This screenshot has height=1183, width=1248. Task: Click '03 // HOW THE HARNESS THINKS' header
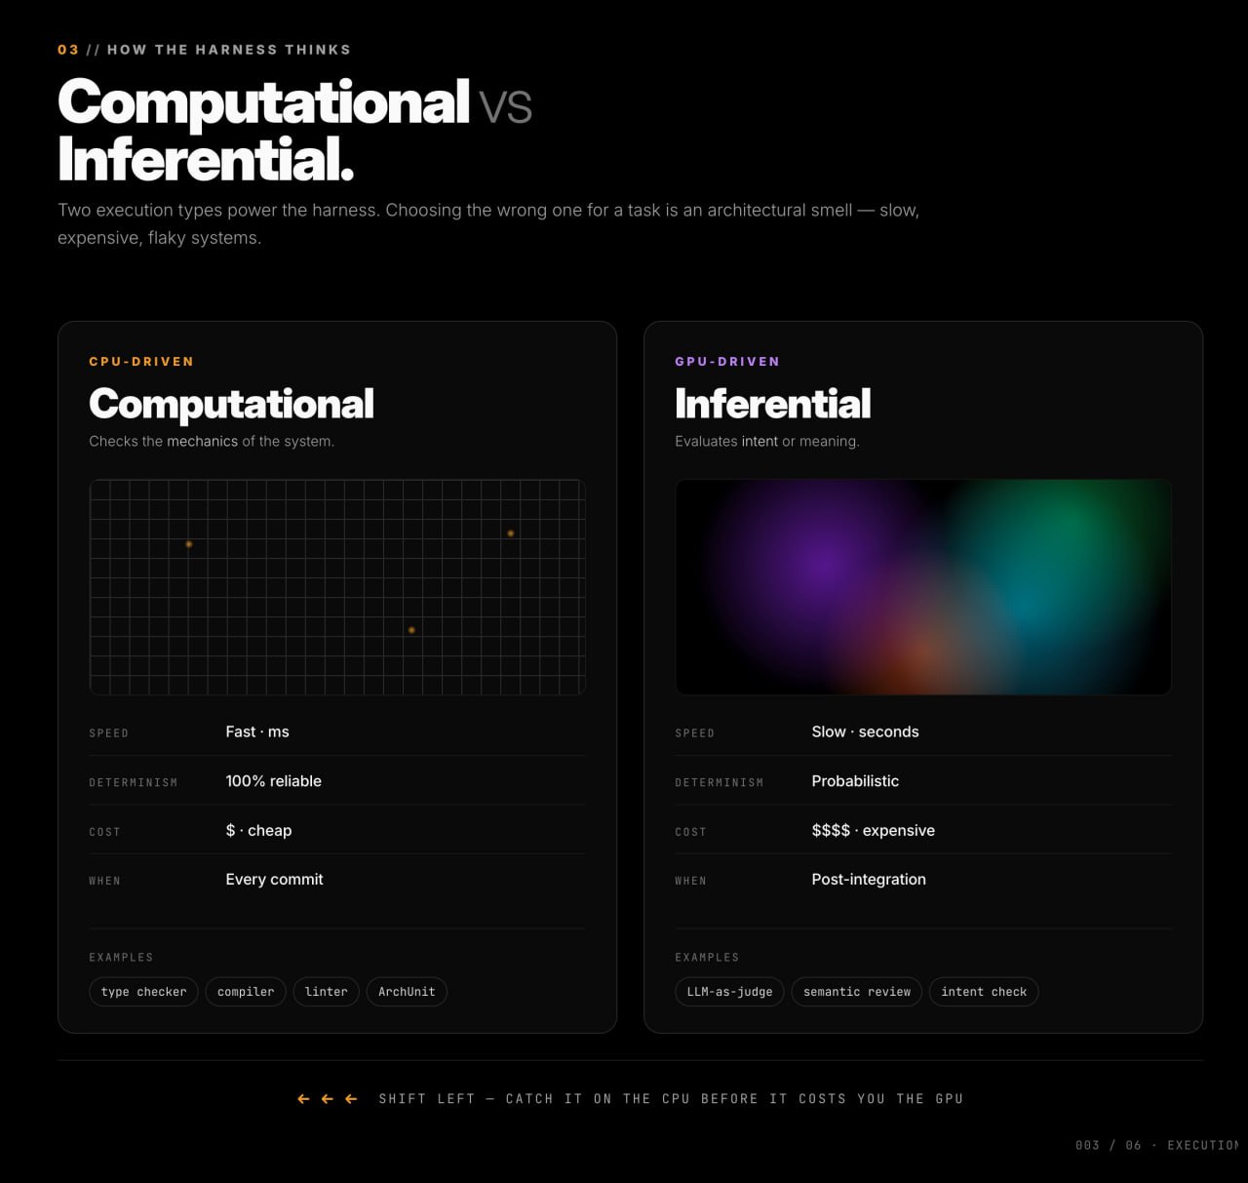204,50
